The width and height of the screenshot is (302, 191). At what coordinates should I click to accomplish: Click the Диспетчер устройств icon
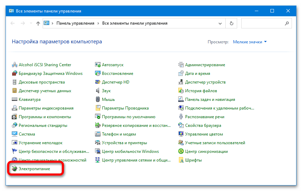(x=181, y=82)
